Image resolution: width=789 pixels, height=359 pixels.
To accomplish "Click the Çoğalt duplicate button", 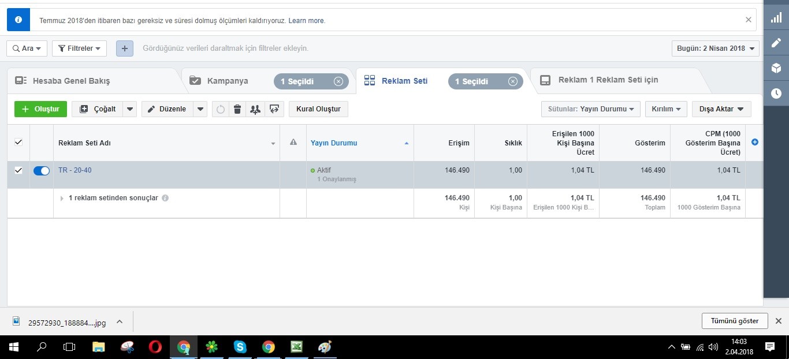I will [97, 109].
